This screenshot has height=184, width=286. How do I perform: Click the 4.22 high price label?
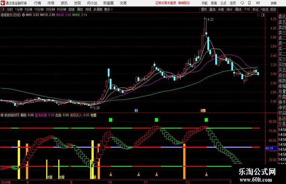pos(210,20)
